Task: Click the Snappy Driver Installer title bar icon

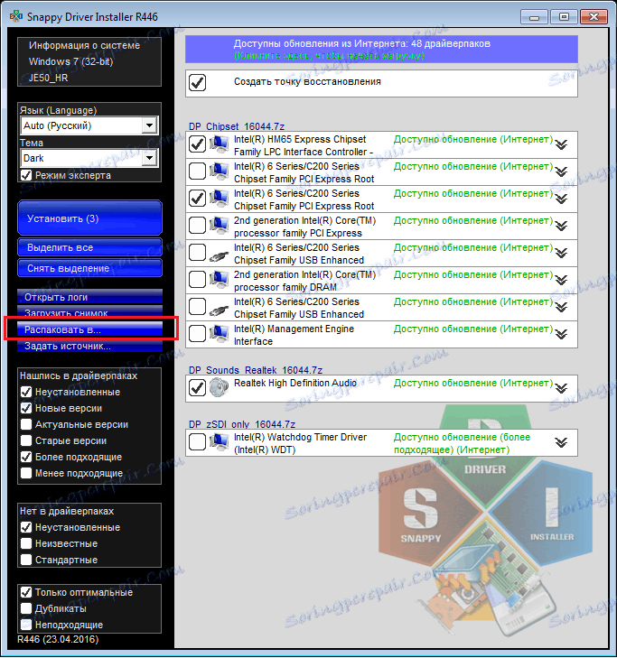Action: click(x=16, y=16)
